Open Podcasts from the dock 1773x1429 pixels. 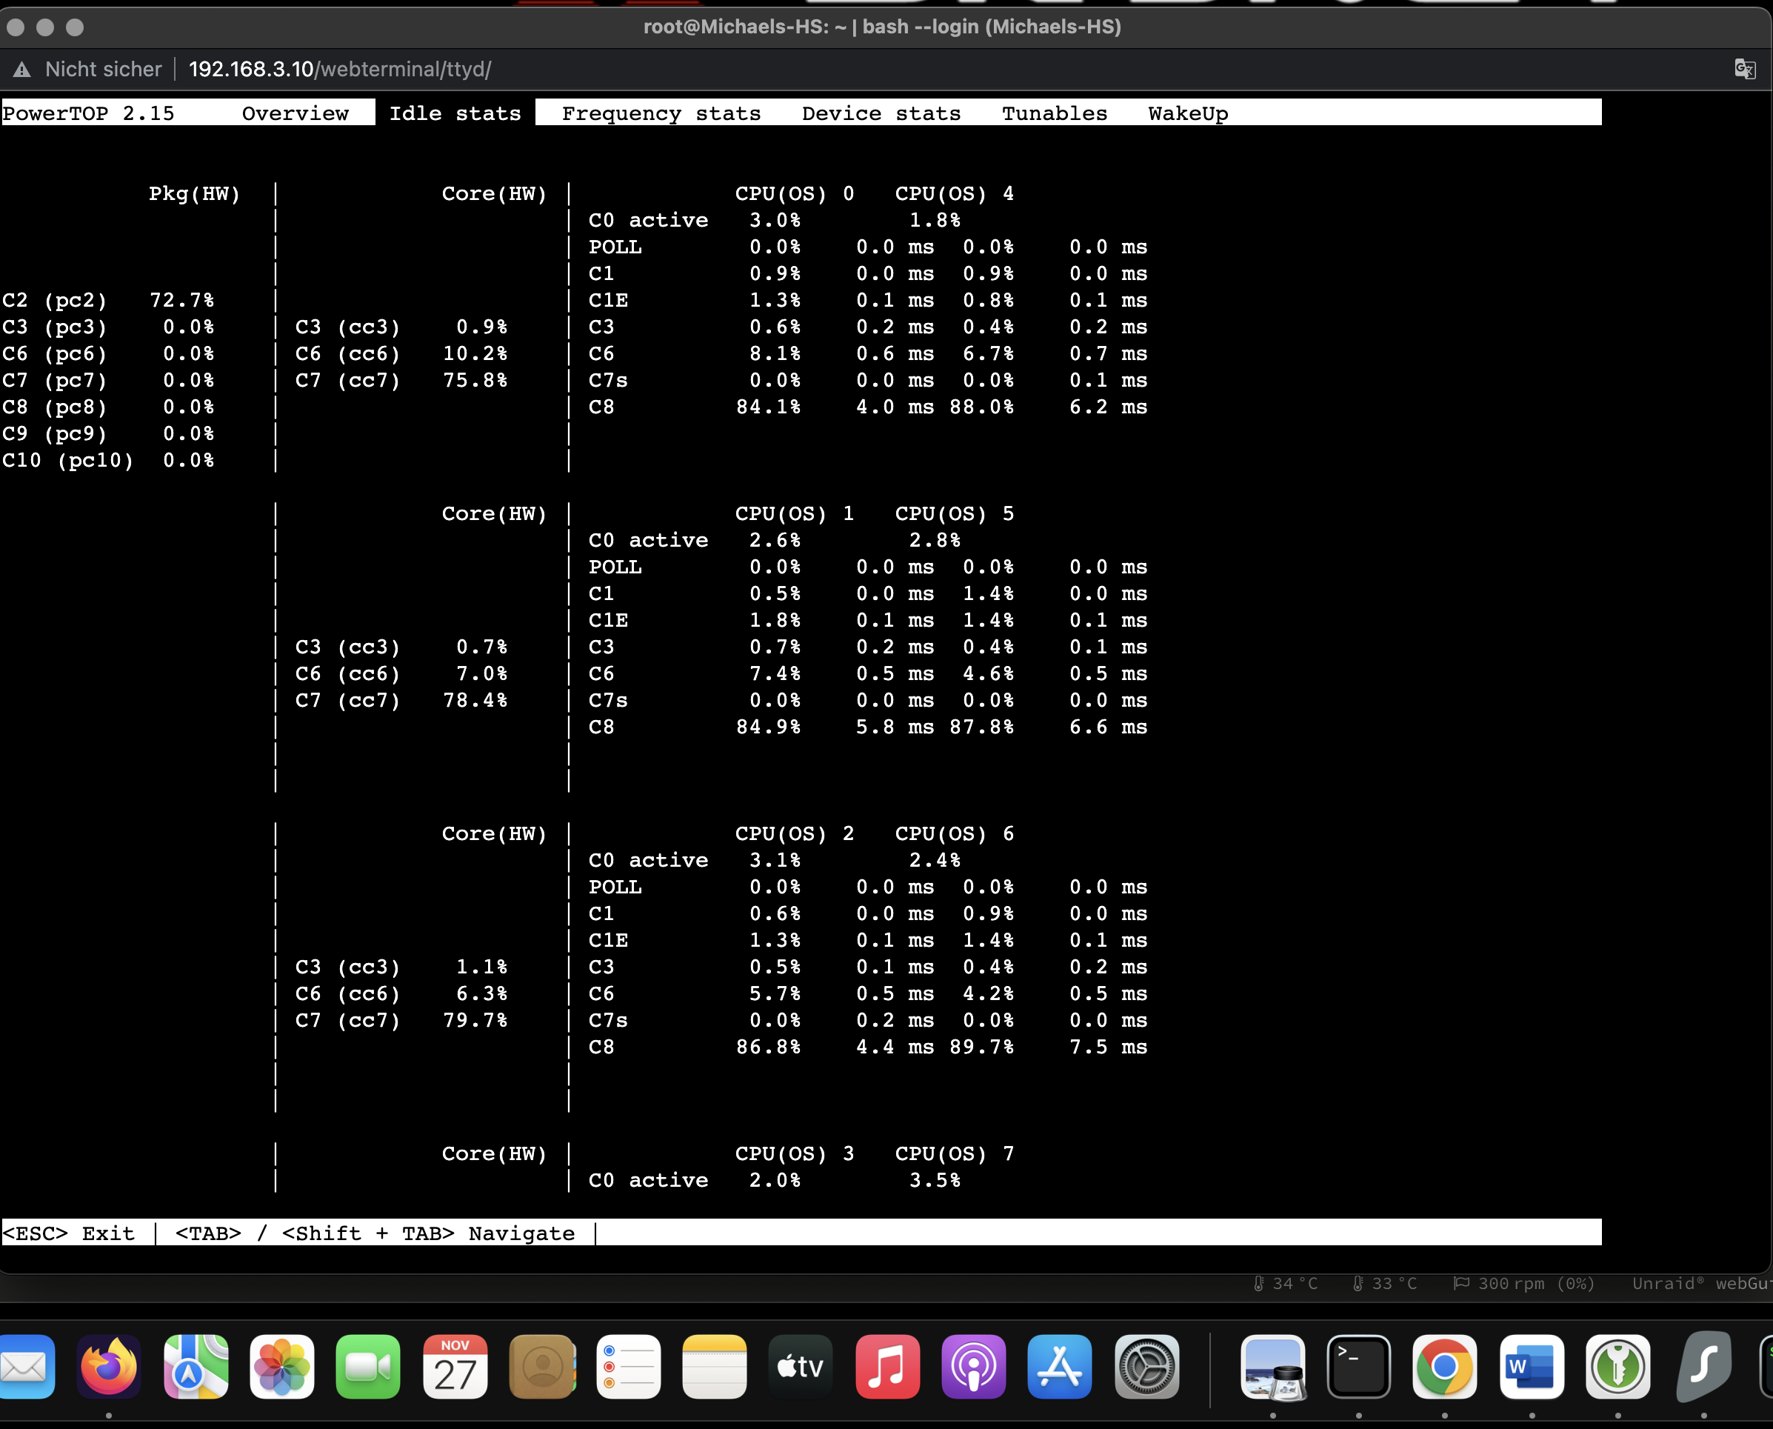(x=973, y=1367)
